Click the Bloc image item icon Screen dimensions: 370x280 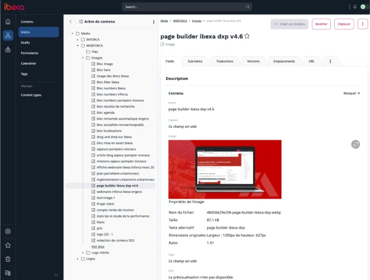point(93,64)
